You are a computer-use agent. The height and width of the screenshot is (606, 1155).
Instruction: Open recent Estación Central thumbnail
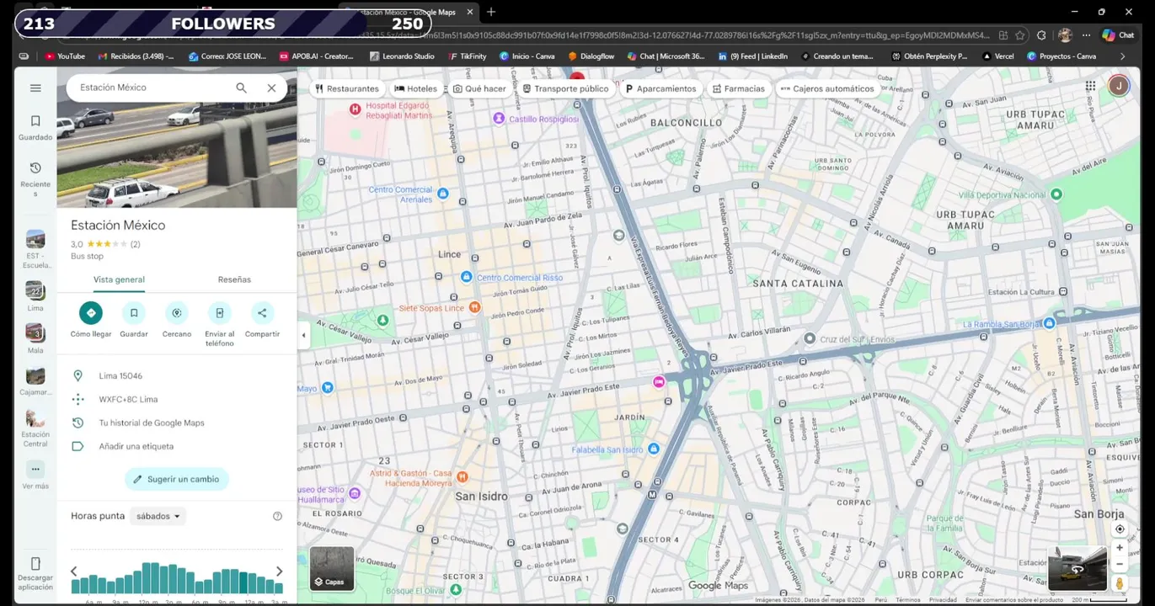click(x=35, y=418)
